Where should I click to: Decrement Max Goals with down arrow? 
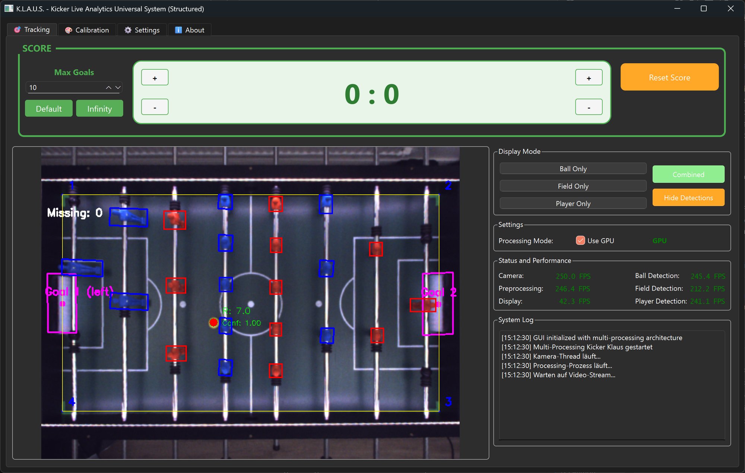click(118, 87)
